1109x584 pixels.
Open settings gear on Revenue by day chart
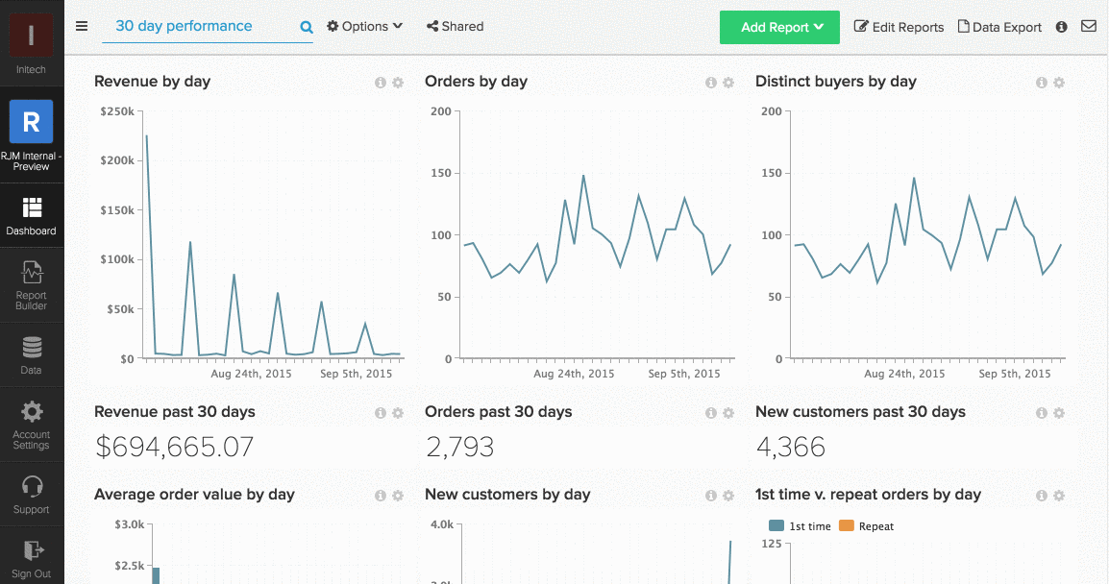(396, 83)
